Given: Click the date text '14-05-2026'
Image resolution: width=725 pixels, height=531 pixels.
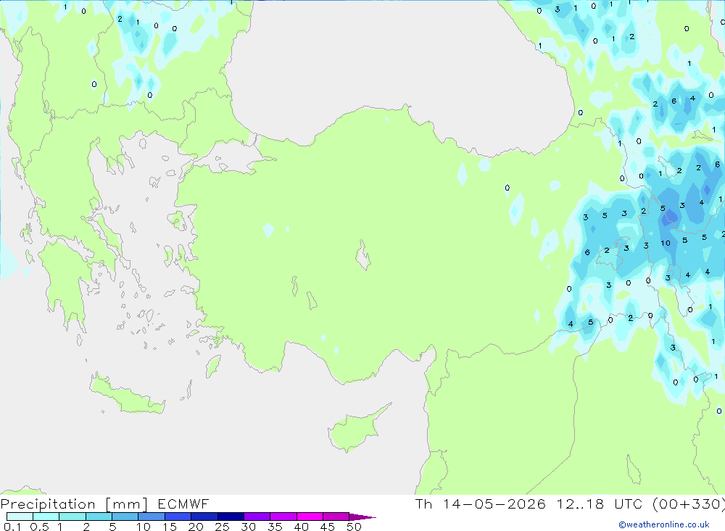Looking at the screenshot, I should pos(494,503).
